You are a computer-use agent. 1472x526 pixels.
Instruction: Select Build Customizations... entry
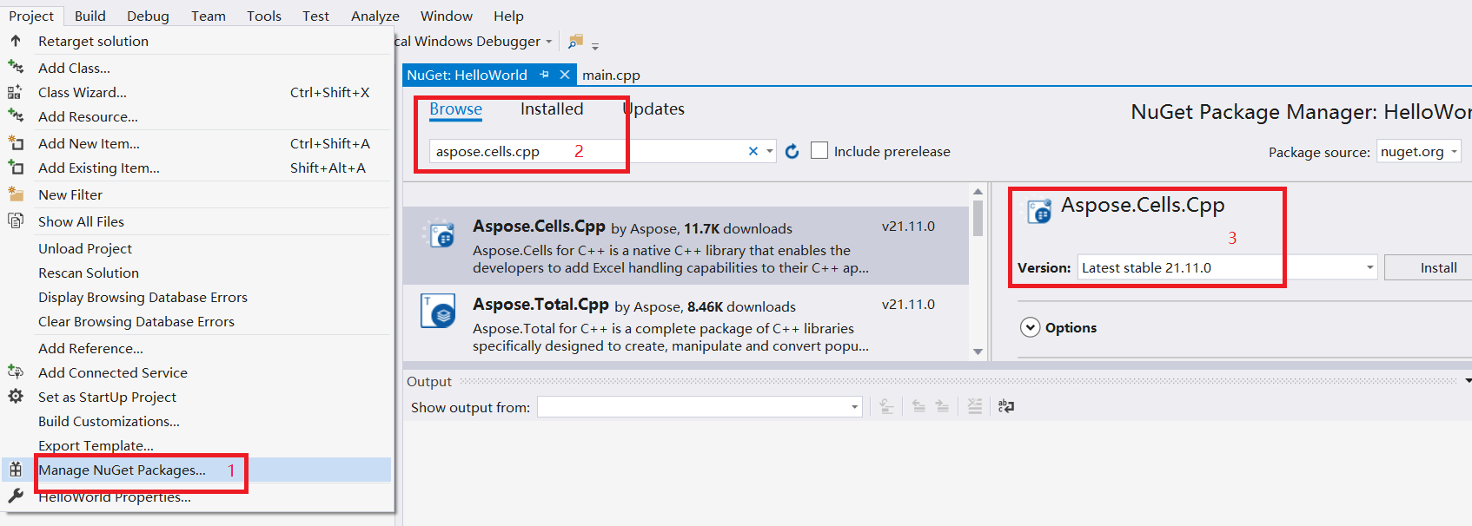click(196, 421)
